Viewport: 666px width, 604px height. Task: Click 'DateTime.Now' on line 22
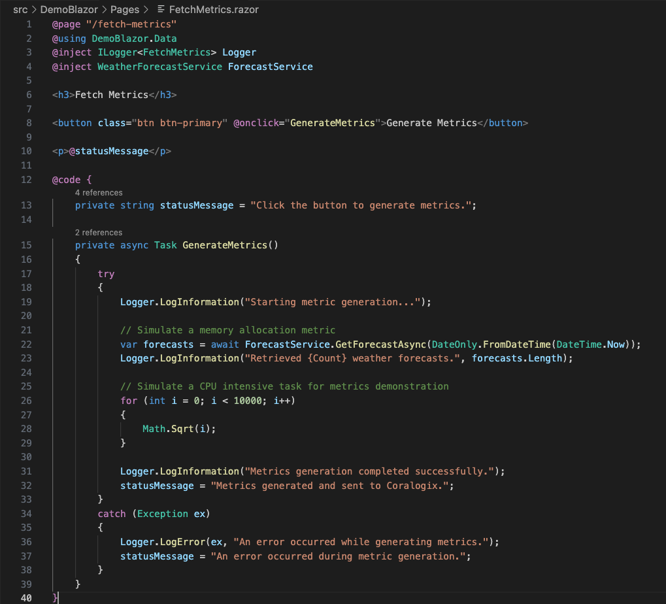point(590,344)
